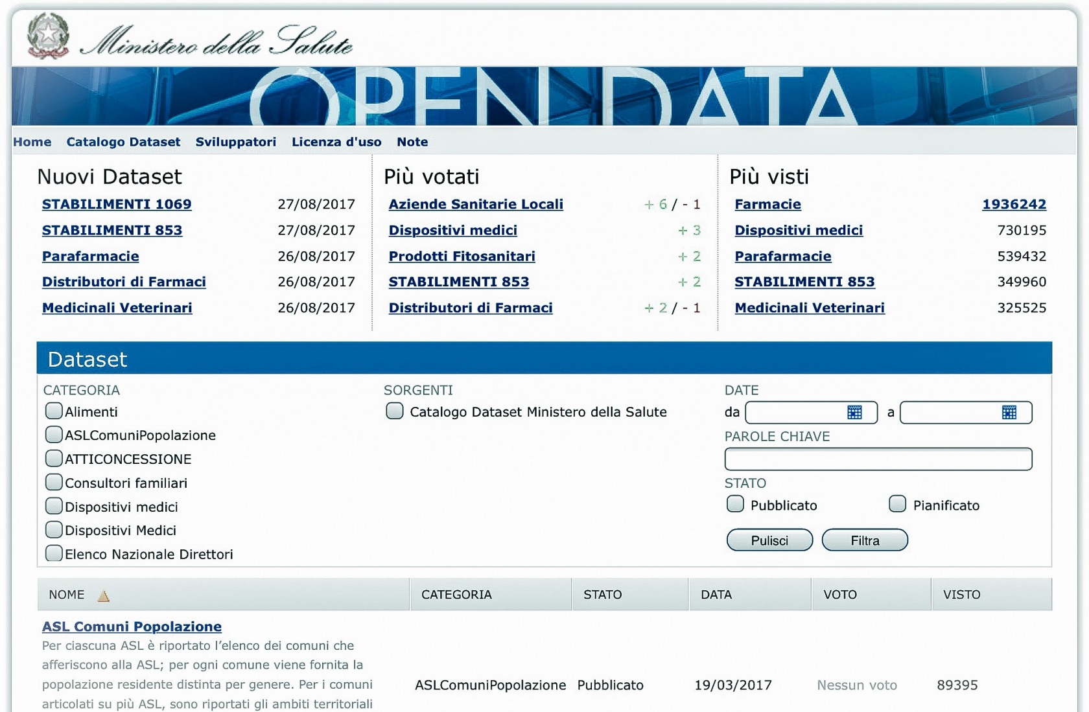This screenshot has width=1089, height=712.
Task: Click the Pulisci button
Action: click(769, 540)
